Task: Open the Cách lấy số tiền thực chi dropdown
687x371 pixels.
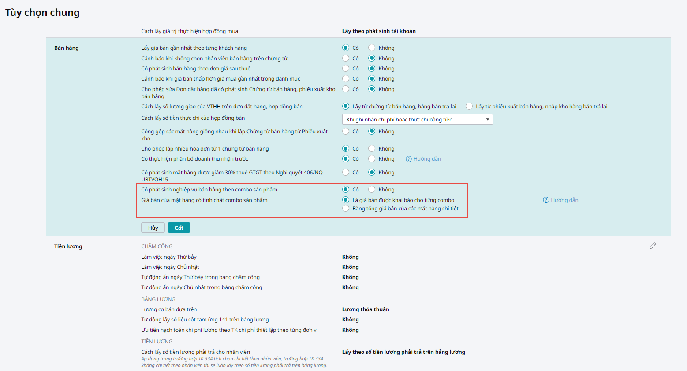Action: (x=418, y=120)
